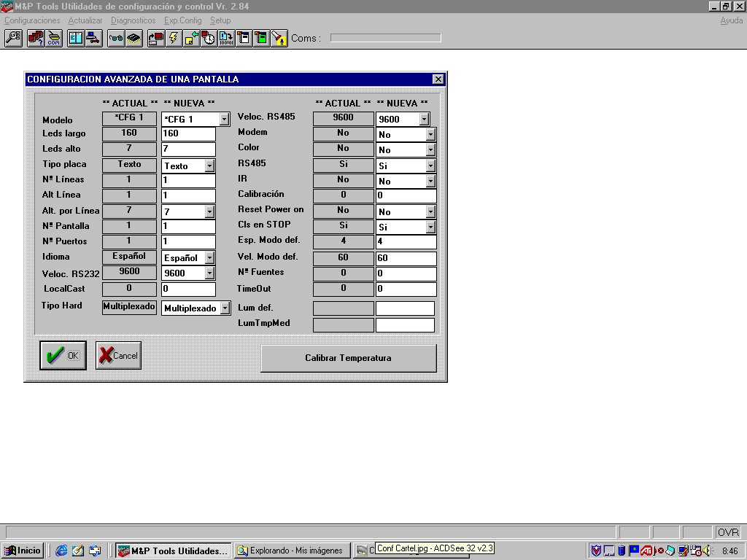Click the glasses icon in toolbar
747x560 pixels.
[x=116, y=38]
